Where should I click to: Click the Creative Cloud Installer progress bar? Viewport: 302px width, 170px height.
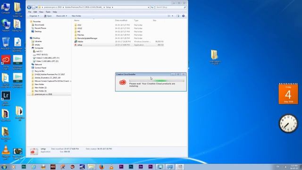pos(157,81)
